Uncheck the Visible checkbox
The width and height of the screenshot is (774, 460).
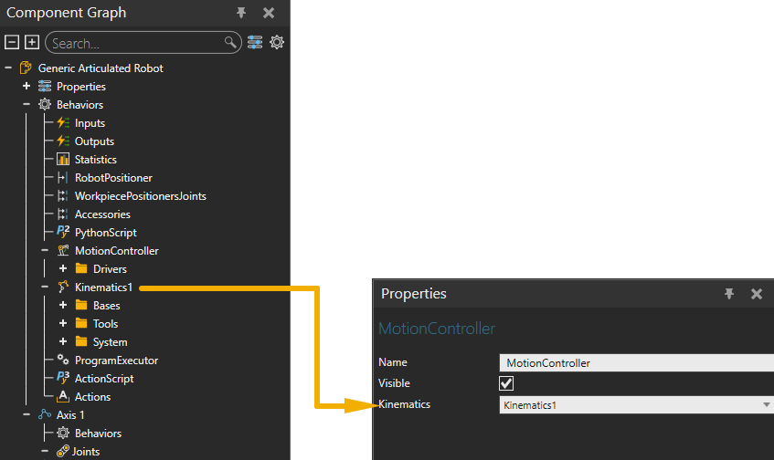coord(506,383)
